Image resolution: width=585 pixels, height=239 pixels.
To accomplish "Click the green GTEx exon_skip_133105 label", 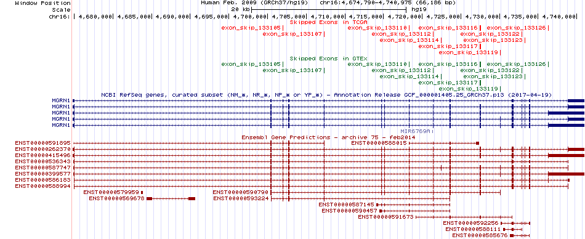I will 251,64.
